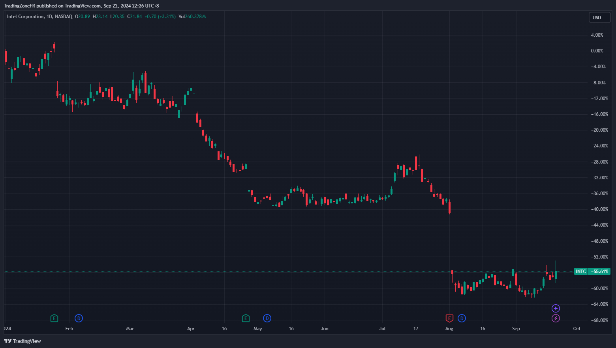
Task: Click the May date label
Action: 257,329
